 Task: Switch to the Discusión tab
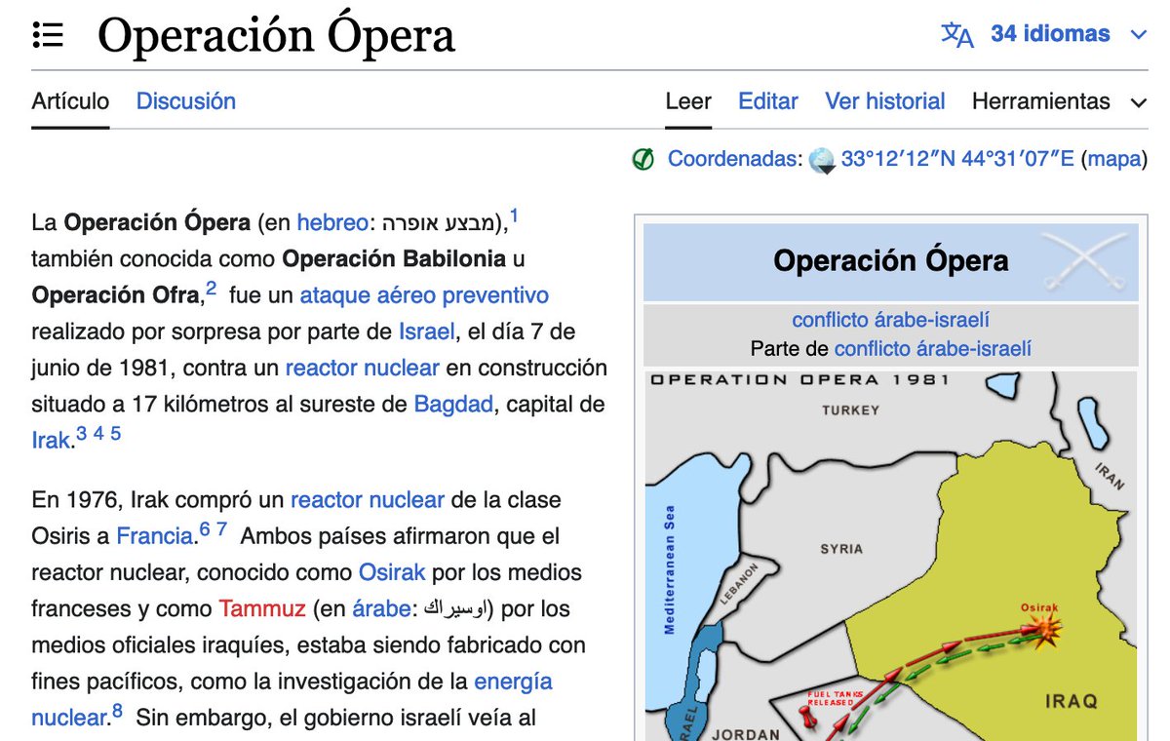pyautogui.click(x=185, y=101)
